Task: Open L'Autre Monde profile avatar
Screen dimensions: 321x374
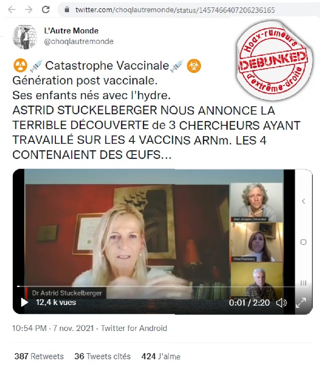Action: coord(25,37)
